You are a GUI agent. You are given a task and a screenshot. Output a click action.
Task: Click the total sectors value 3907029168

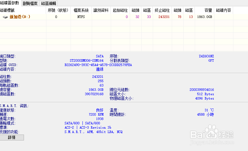coord(94,94)
